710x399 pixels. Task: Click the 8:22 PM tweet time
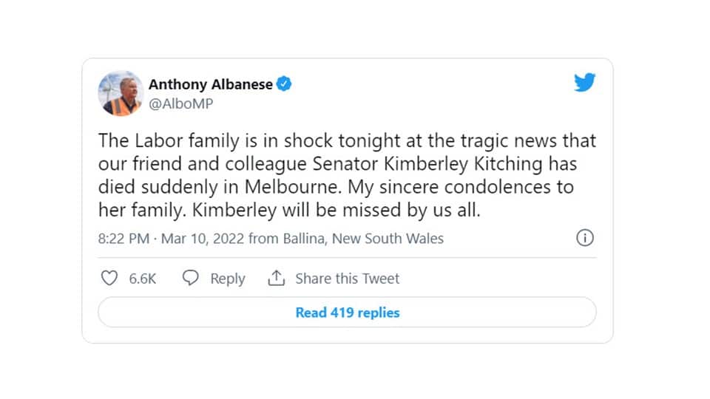[123, 239]
